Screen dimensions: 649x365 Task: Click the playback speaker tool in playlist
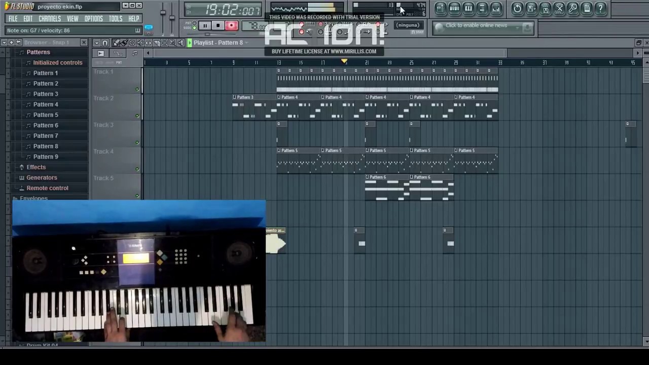pos(181,43)
